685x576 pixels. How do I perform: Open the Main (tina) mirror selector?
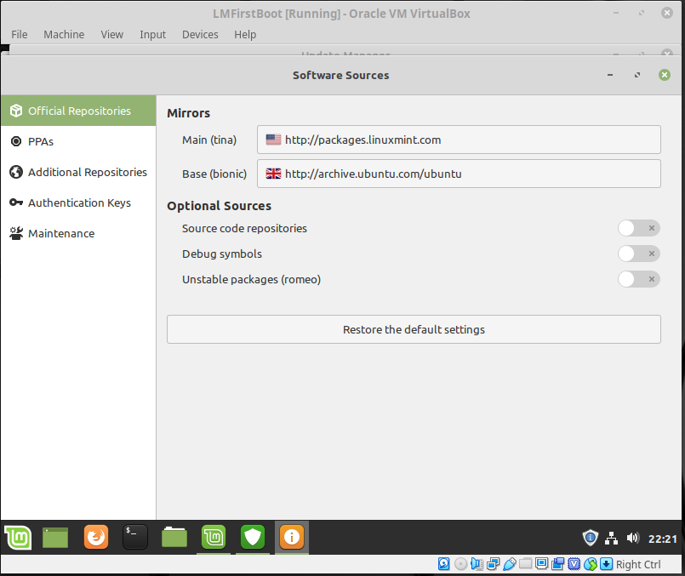point(459,140)
